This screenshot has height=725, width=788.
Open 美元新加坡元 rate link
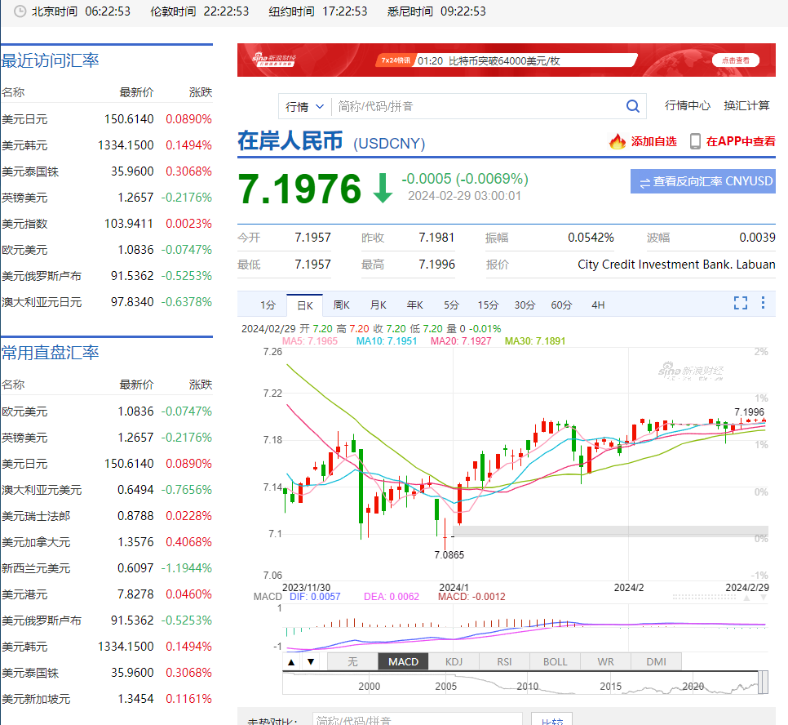point(36,700)
